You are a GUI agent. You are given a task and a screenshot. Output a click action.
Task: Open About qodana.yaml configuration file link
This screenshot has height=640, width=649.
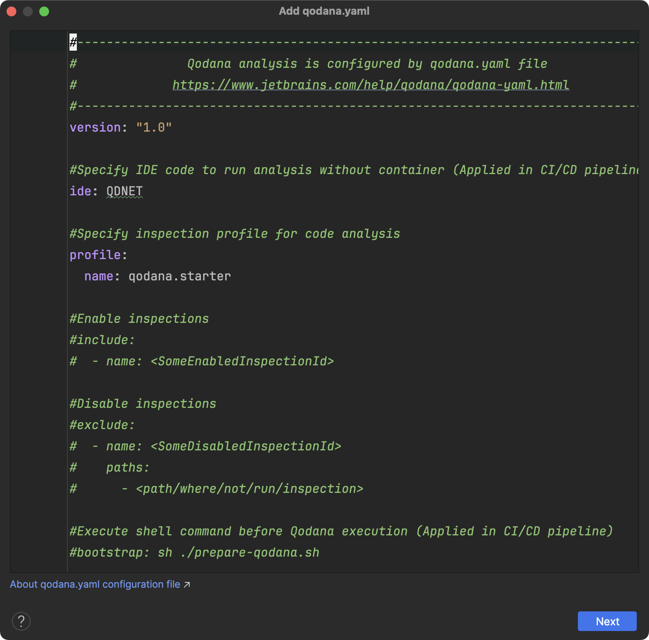(x=95, y=584)
